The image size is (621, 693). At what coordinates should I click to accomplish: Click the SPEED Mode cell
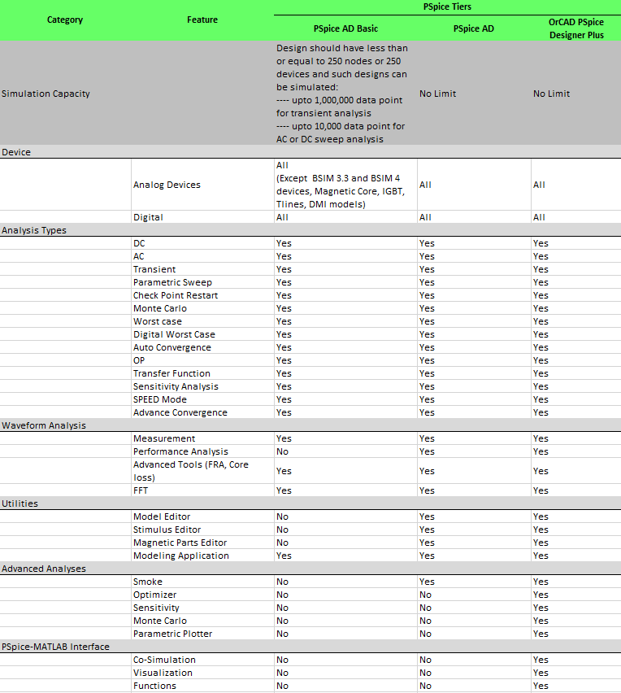pos(202,399)
